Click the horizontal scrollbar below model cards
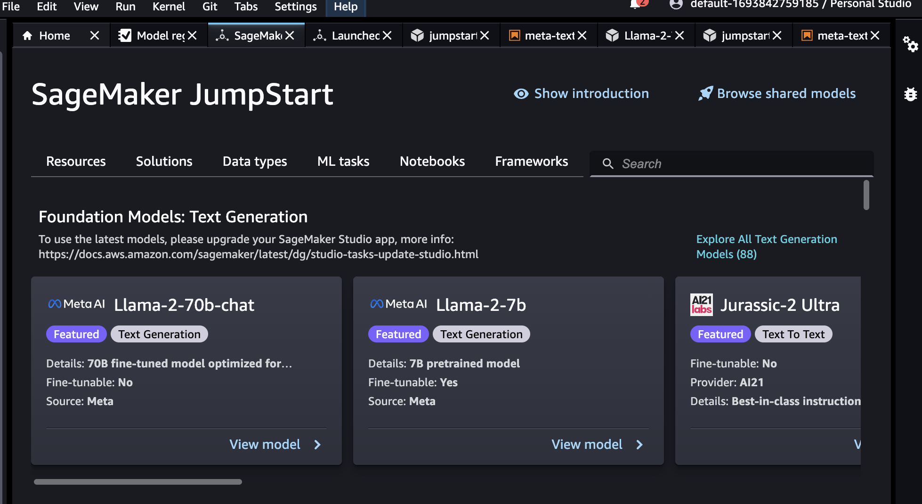Viewport: 922px width, 504px height. click(137, 482)
